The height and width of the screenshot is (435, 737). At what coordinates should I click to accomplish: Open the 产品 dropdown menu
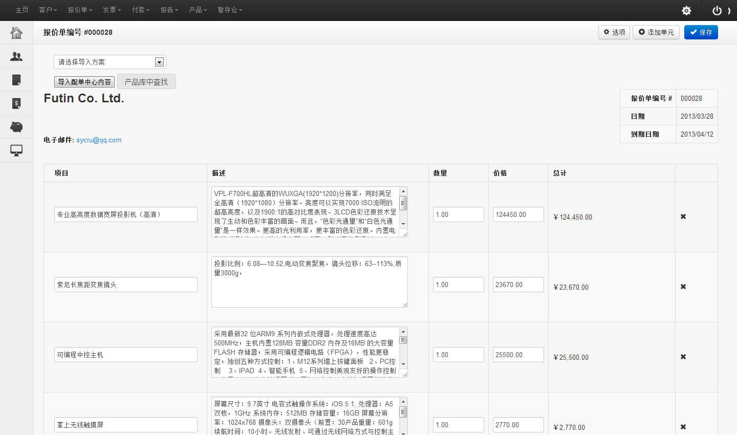198,10
